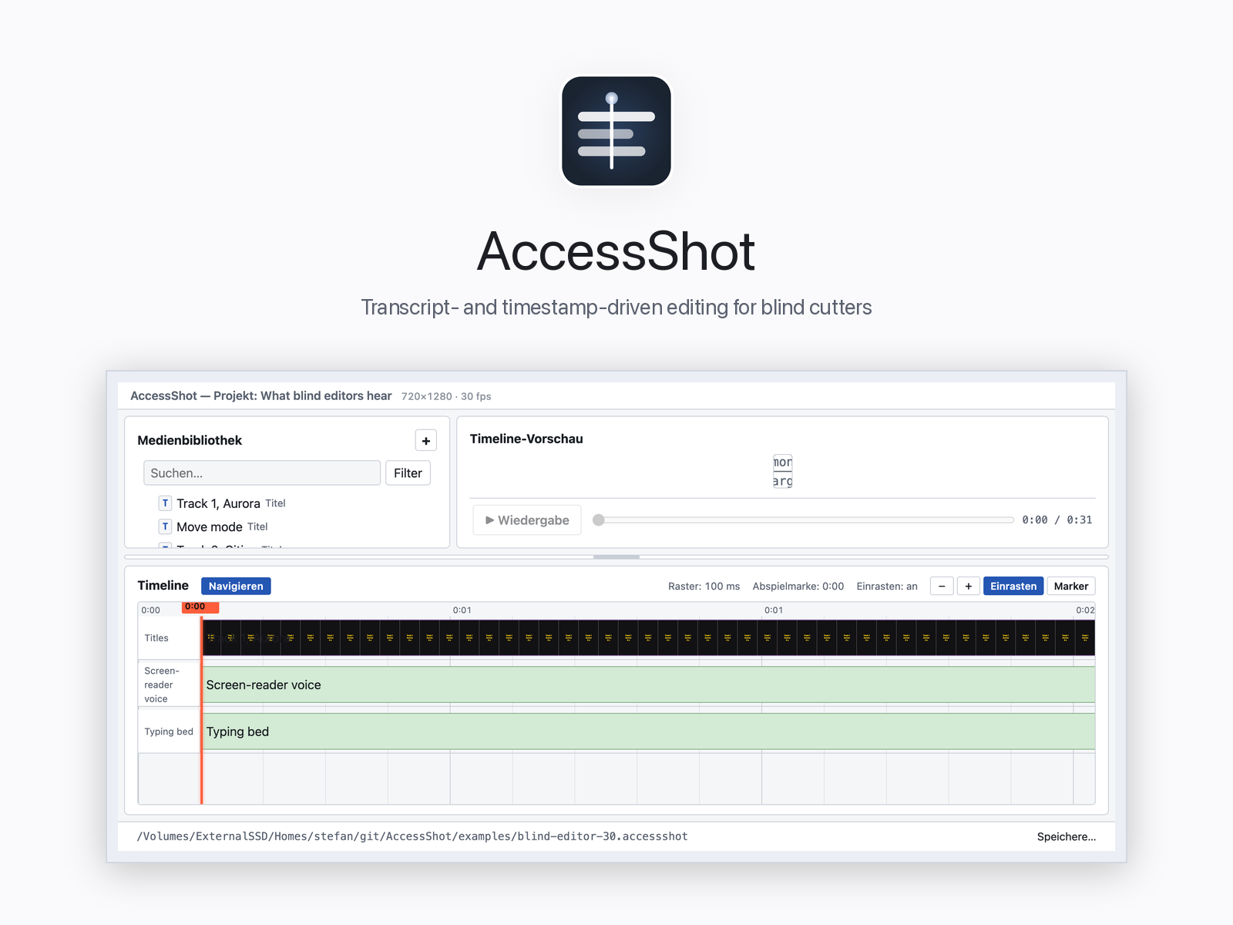Click the 0:00 / 0:31 time display
Viewport: 1233px width, 925px height.
tap(1057, 520)
